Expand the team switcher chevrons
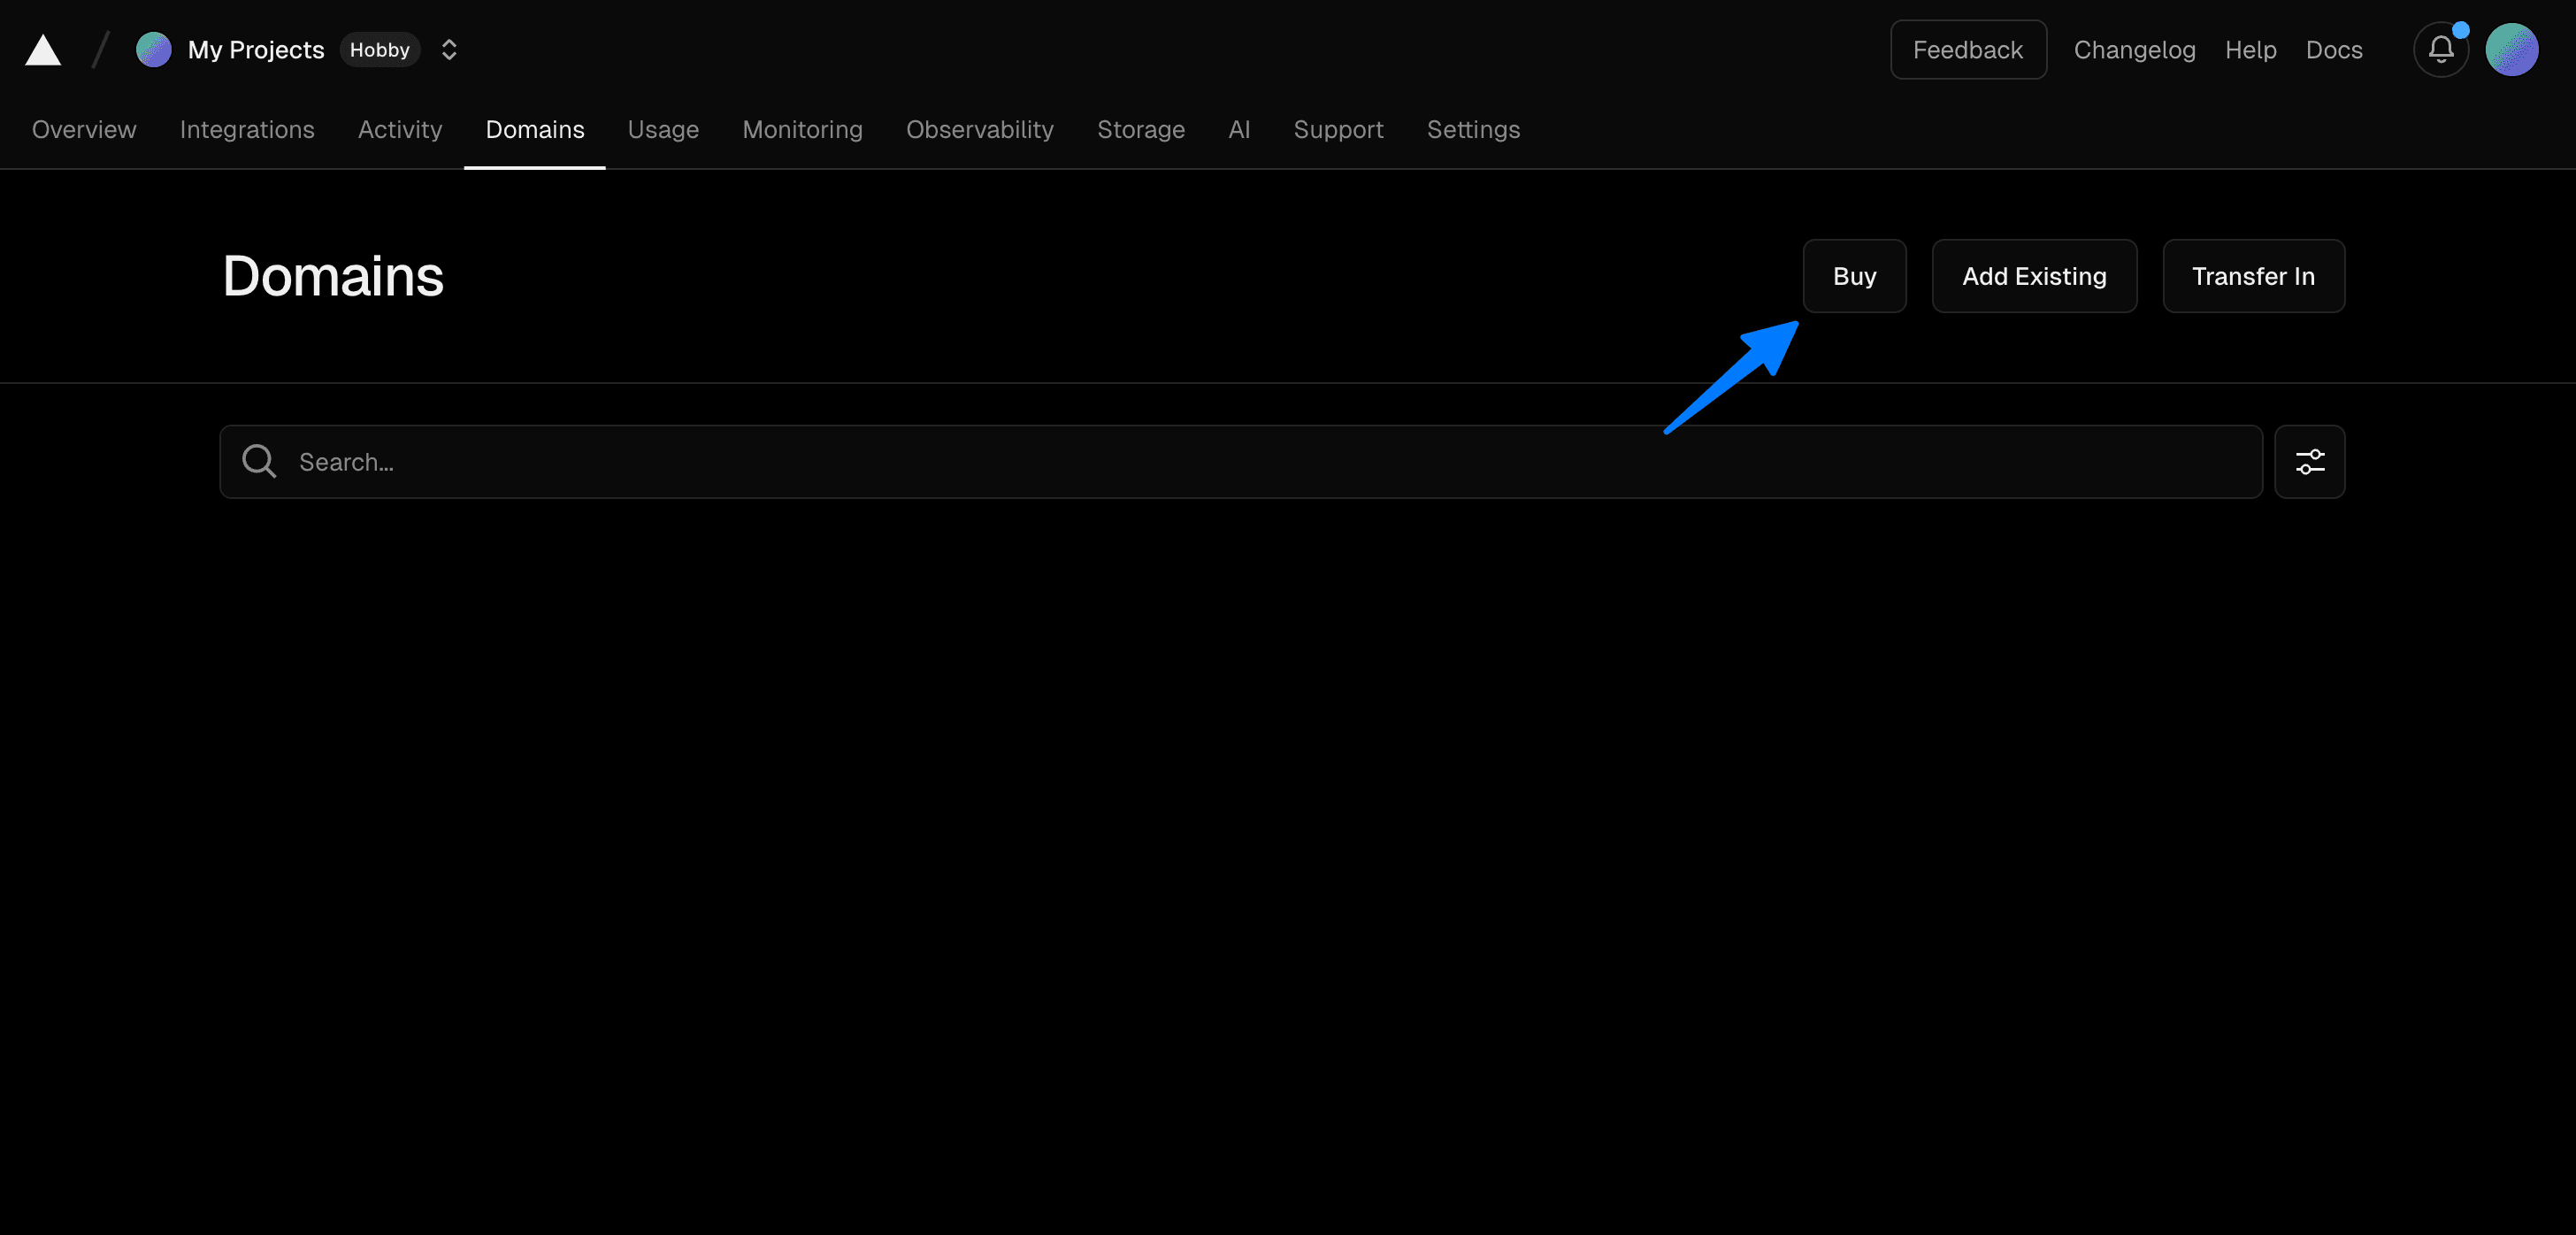The image size is (2576, 1235). click(449, 50)
